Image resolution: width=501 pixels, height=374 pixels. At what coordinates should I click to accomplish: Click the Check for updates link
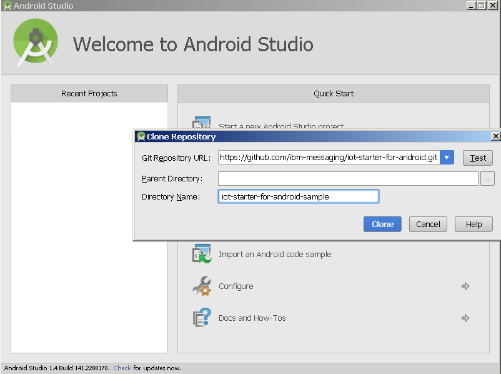(x=122, y=368)
